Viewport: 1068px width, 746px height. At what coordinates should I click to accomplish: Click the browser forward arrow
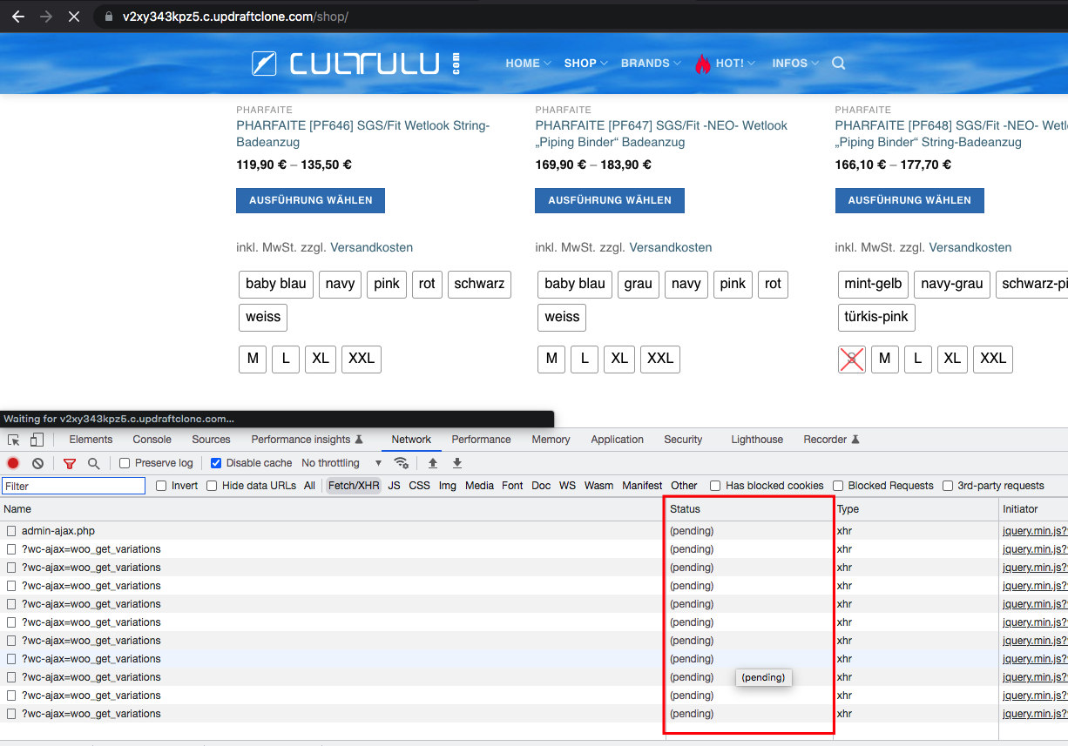click(x=46, y=17)
